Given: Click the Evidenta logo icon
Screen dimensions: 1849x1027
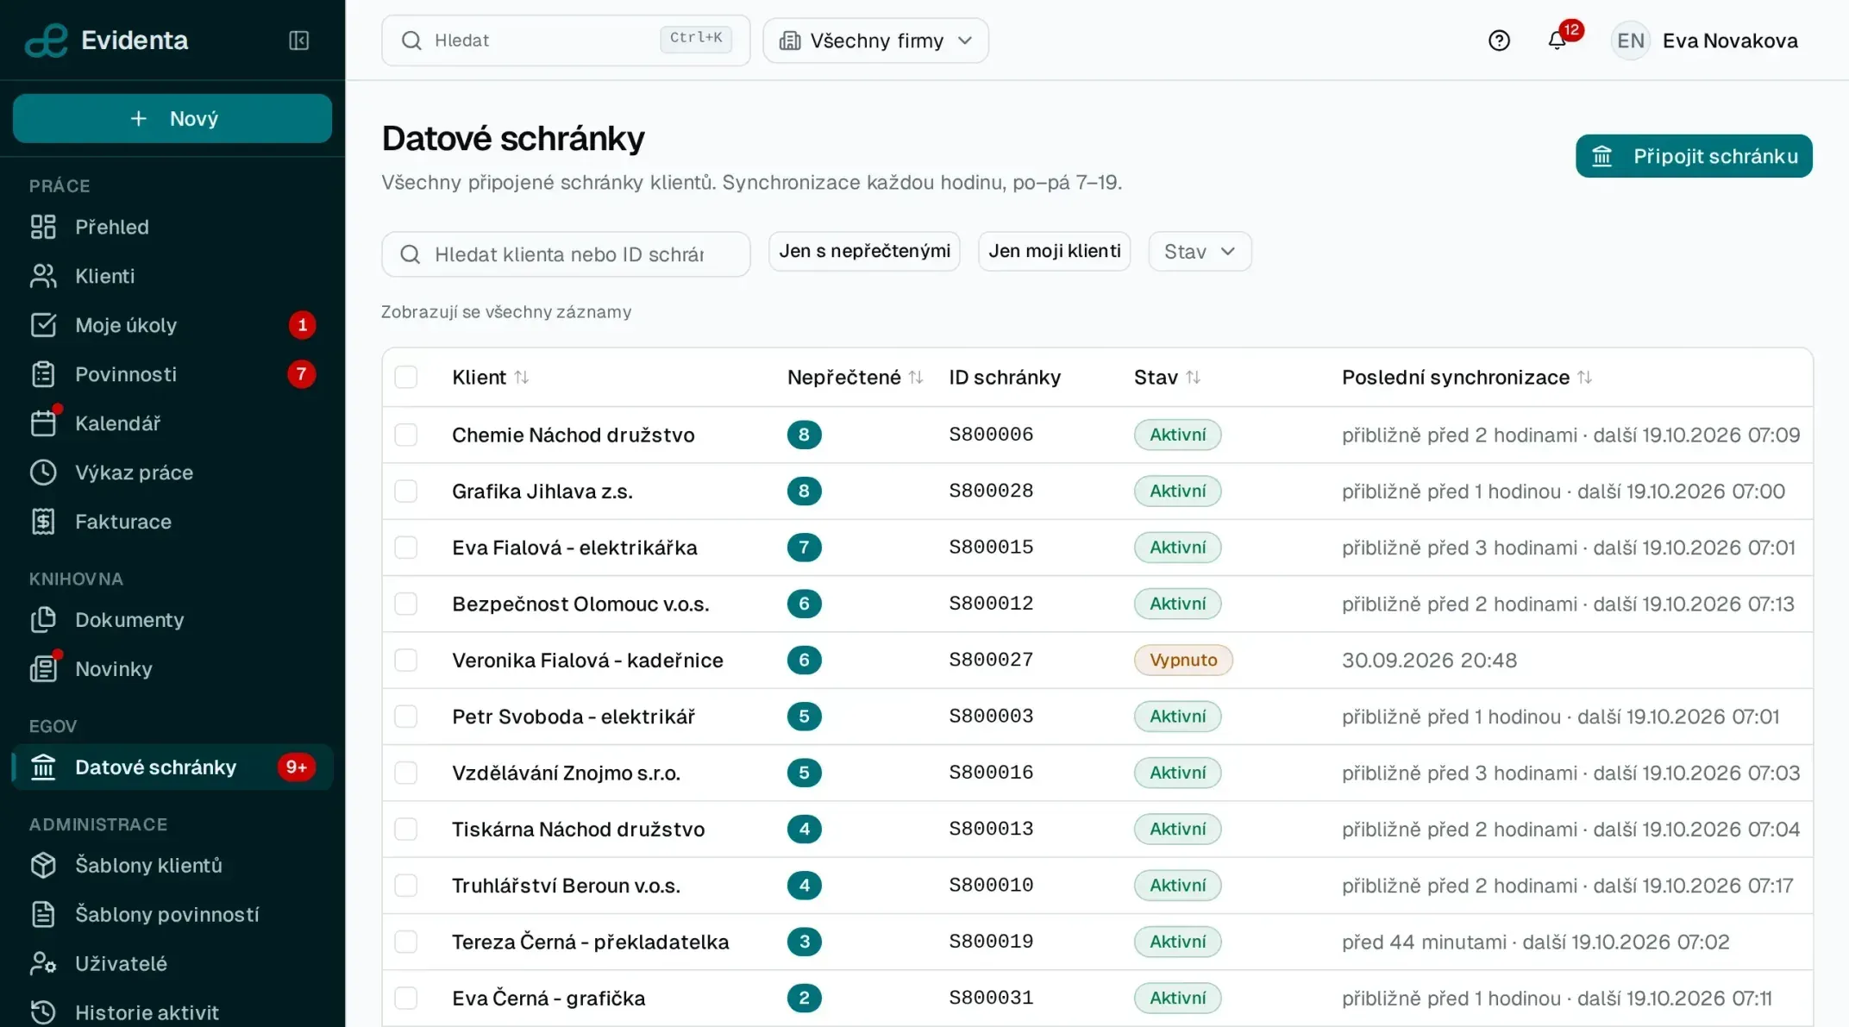Looking at the screenshot, I should click(x=46, y=41).
